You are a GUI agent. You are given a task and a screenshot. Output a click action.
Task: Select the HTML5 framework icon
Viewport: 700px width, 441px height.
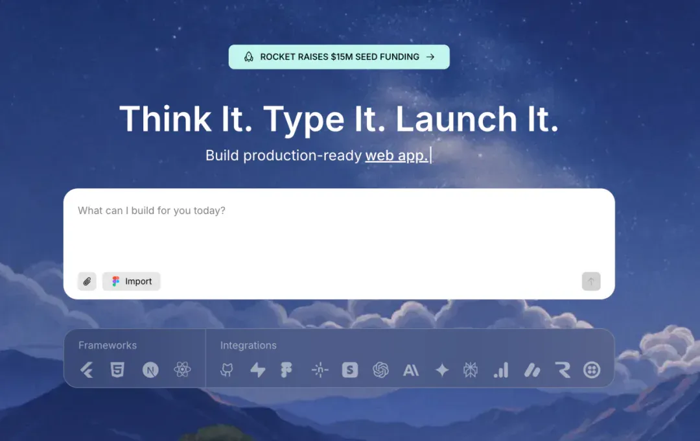117,370
